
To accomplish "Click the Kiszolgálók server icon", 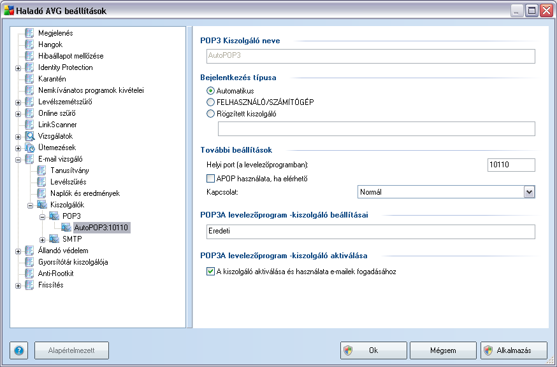I will 42,205.
